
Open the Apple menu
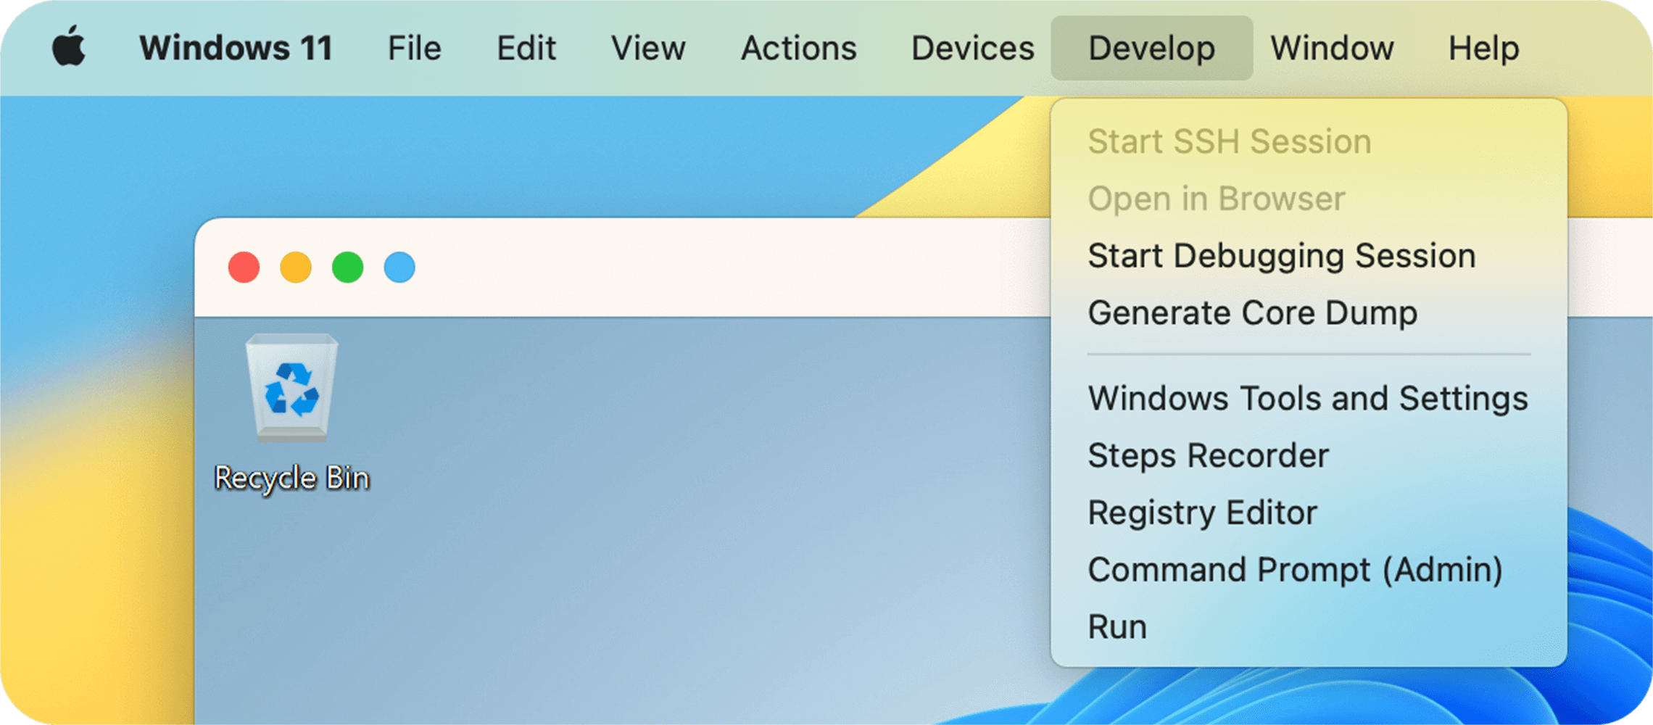click(x=69, y=47)
